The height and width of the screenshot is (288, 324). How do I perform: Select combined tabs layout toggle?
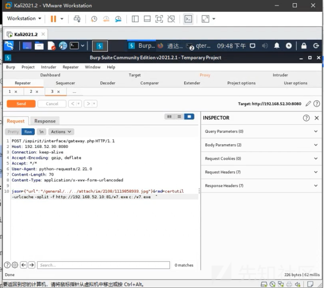189,117
